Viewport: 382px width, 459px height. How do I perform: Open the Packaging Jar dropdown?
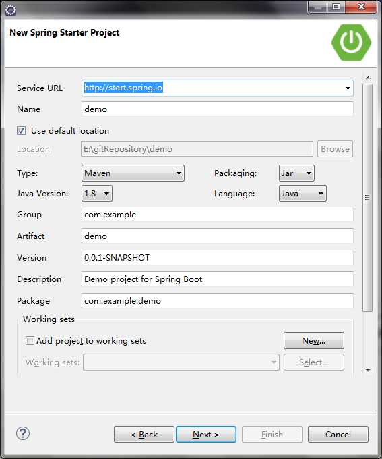pos(296,173)
